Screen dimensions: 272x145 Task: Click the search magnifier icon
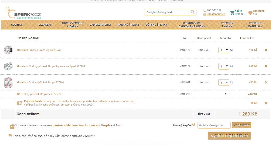[x=192, y=12]
